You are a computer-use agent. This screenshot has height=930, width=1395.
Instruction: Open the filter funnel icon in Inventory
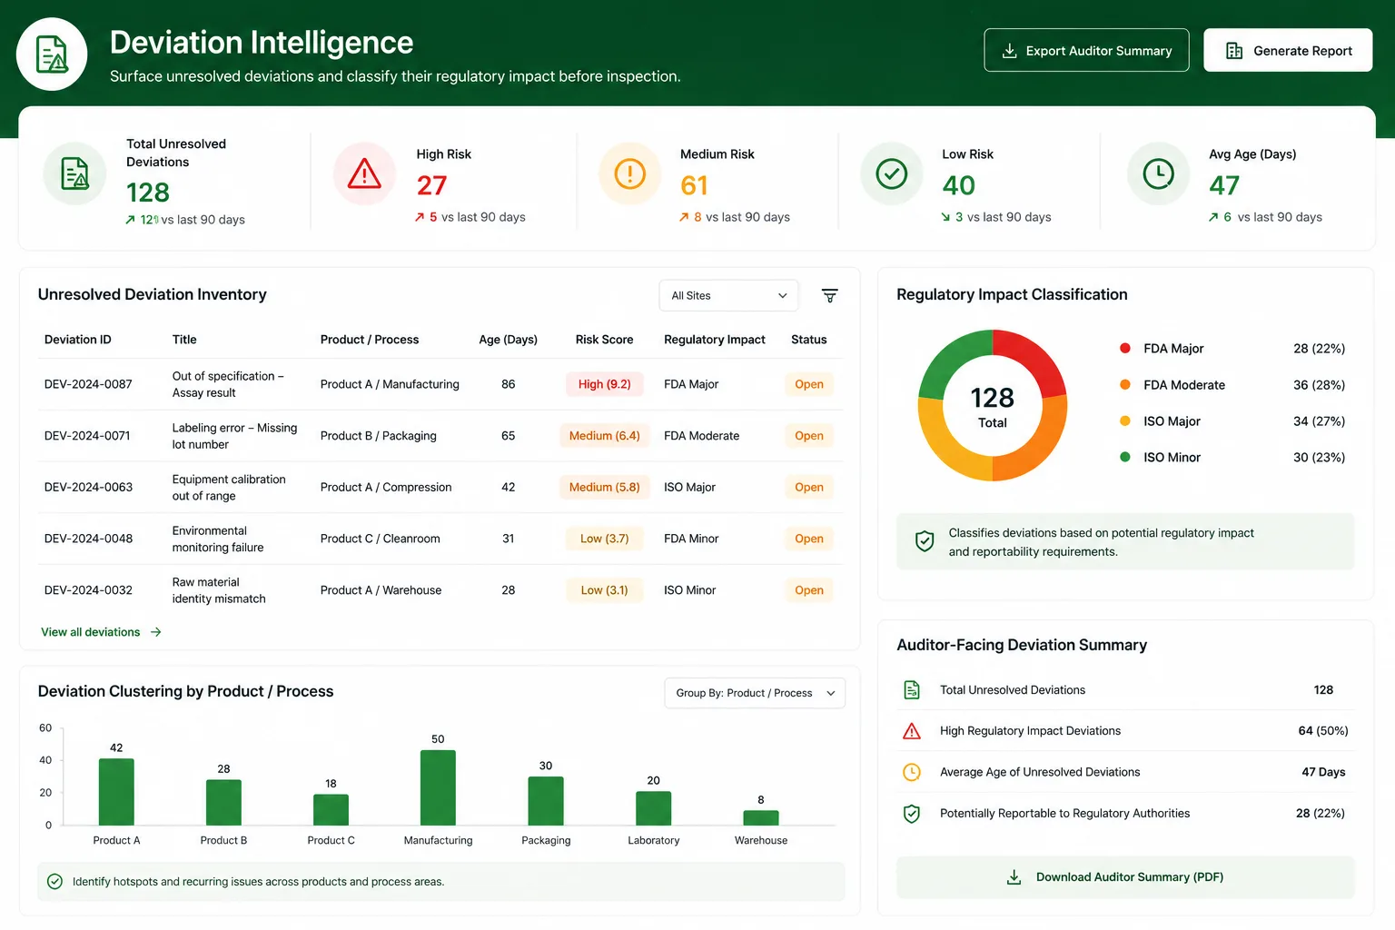pos(830,295)
